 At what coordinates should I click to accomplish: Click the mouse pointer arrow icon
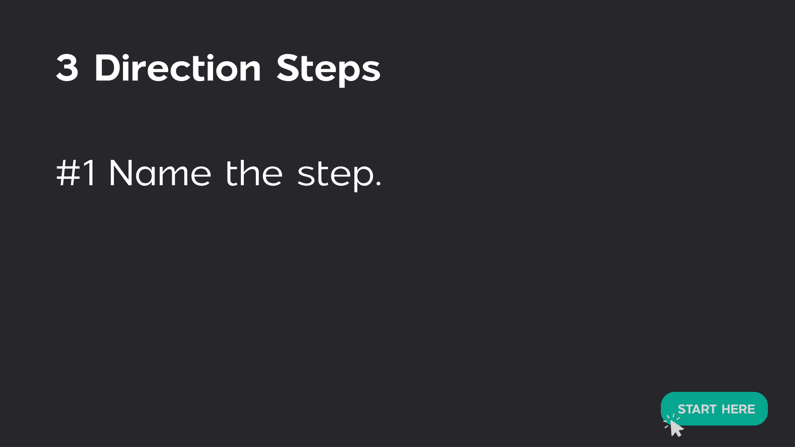(x=676, y=428)
